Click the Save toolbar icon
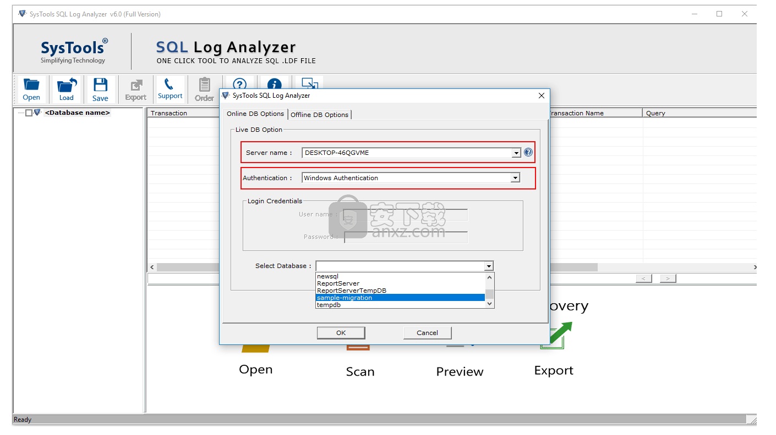Viewport: 776px width, 435px height. pos(100,90)
